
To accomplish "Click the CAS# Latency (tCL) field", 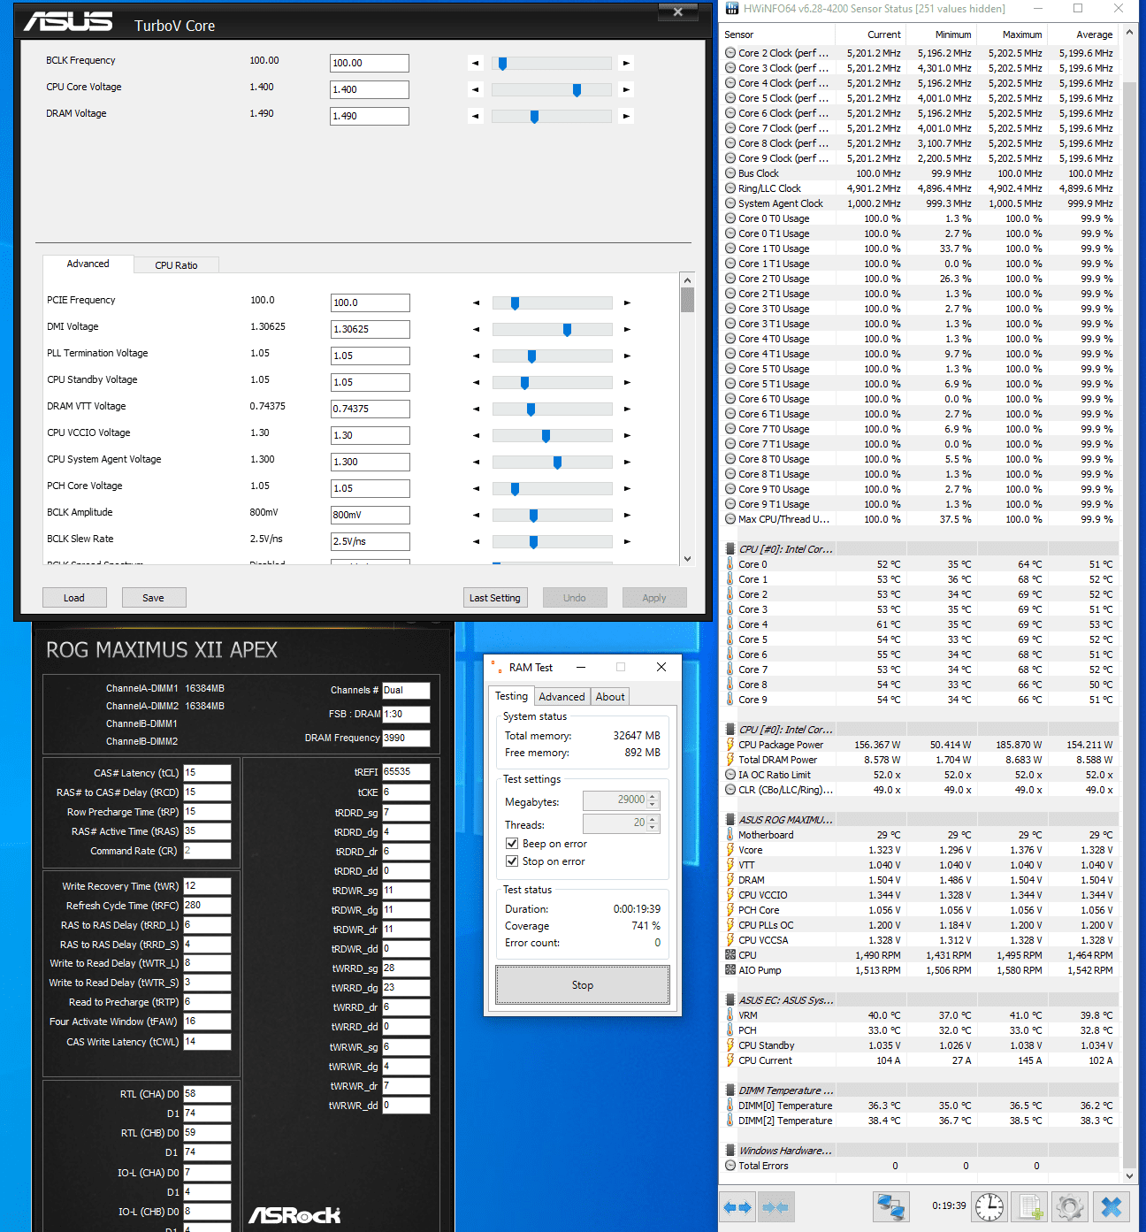I will (x=207, y=773).
